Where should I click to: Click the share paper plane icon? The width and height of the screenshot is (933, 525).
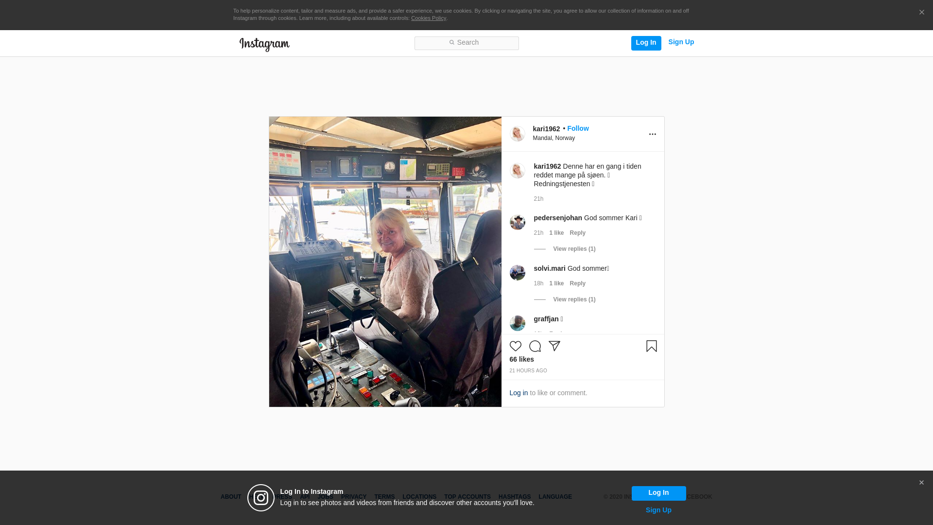pos(554,346)
